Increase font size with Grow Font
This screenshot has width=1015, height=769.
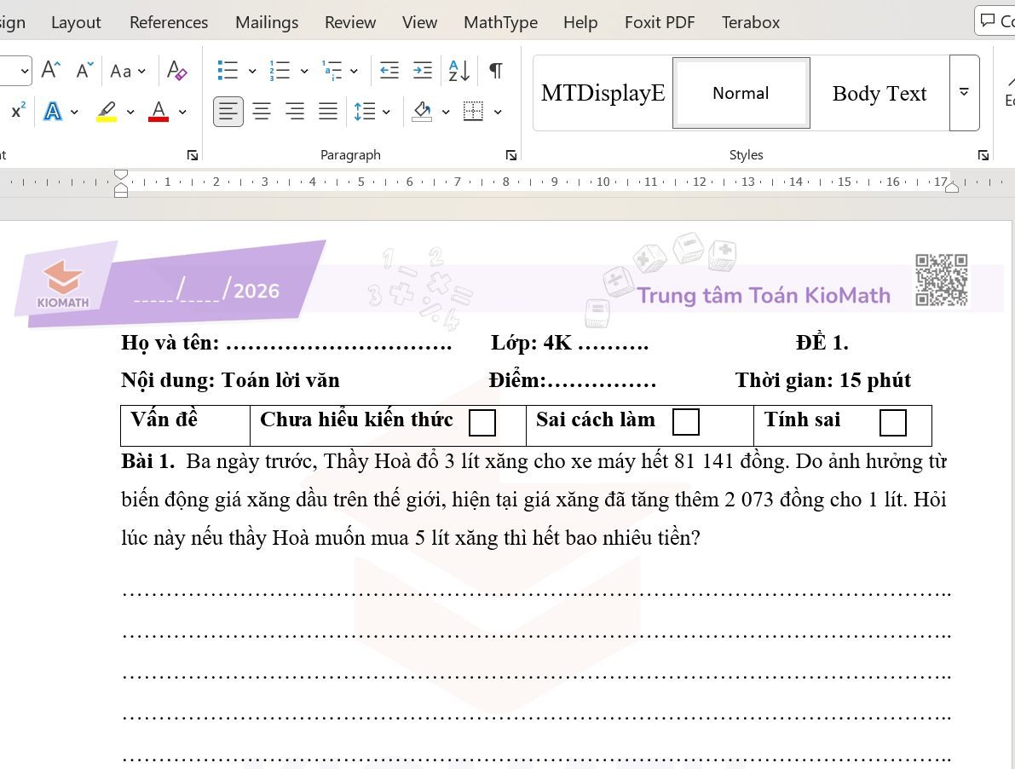[51, 71]
